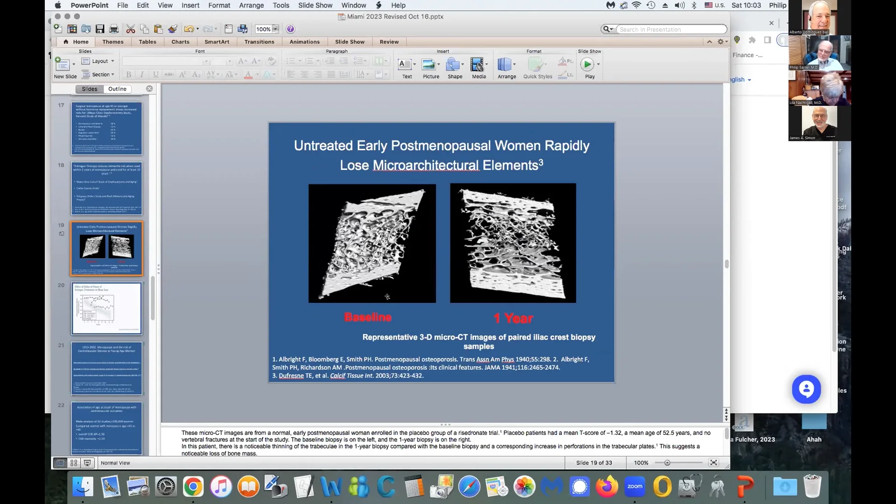The image size is (896, 504).
Task: Switch to the Charts ribbon tab
Action: point(180,42)
